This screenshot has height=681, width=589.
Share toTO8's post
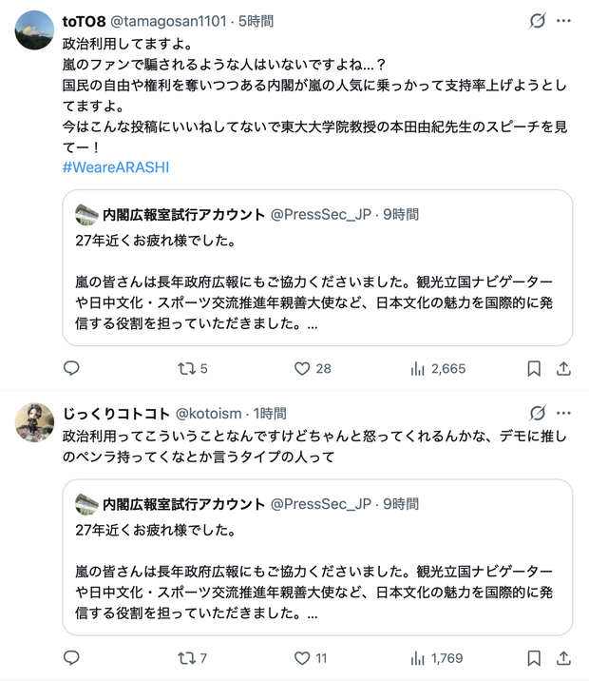[x=563, y=369]
